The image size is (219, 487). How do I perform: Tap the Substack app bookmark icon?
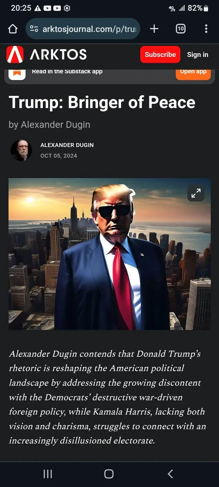click(17, 73)
